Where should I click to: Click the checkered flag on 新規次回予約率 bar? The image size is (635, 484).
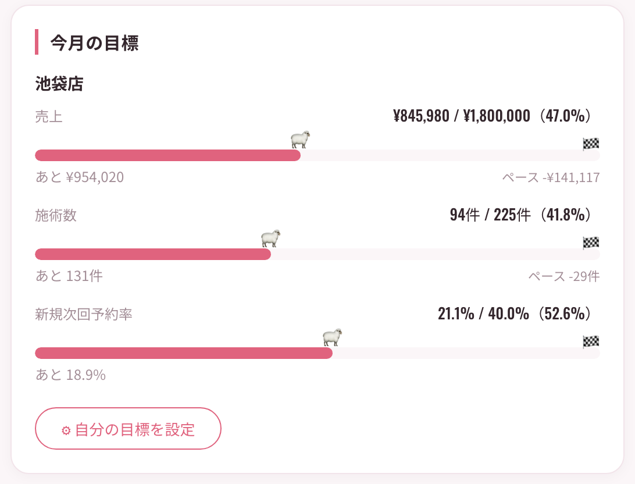[591, 341]
